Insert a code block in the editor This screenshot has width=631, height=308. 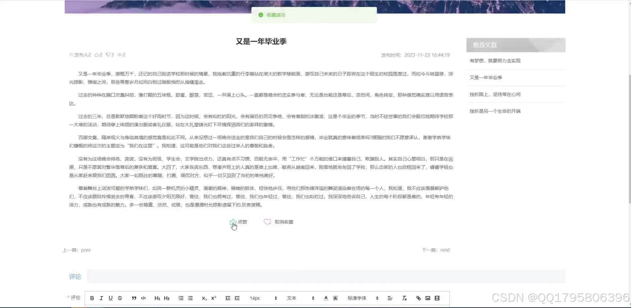143,298
